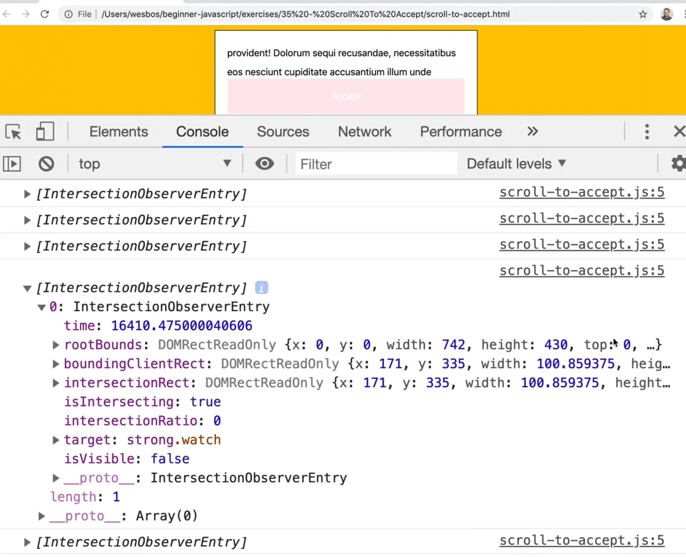This screenshot has height=557, width=686.
Task: Clear the console
Action: (46, 164)
